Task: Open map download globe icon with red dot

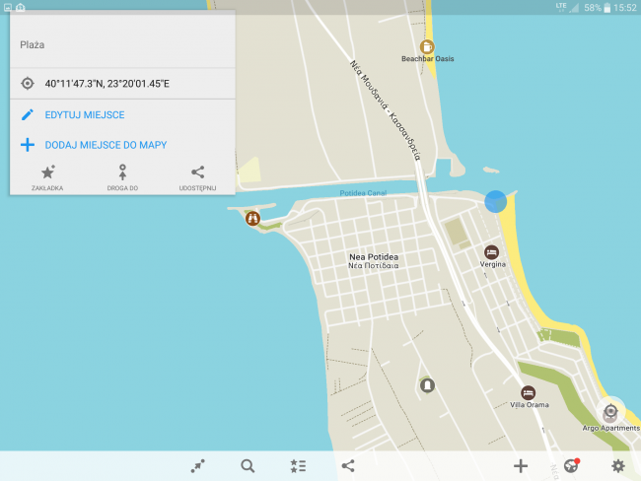Action: [571, 465]
